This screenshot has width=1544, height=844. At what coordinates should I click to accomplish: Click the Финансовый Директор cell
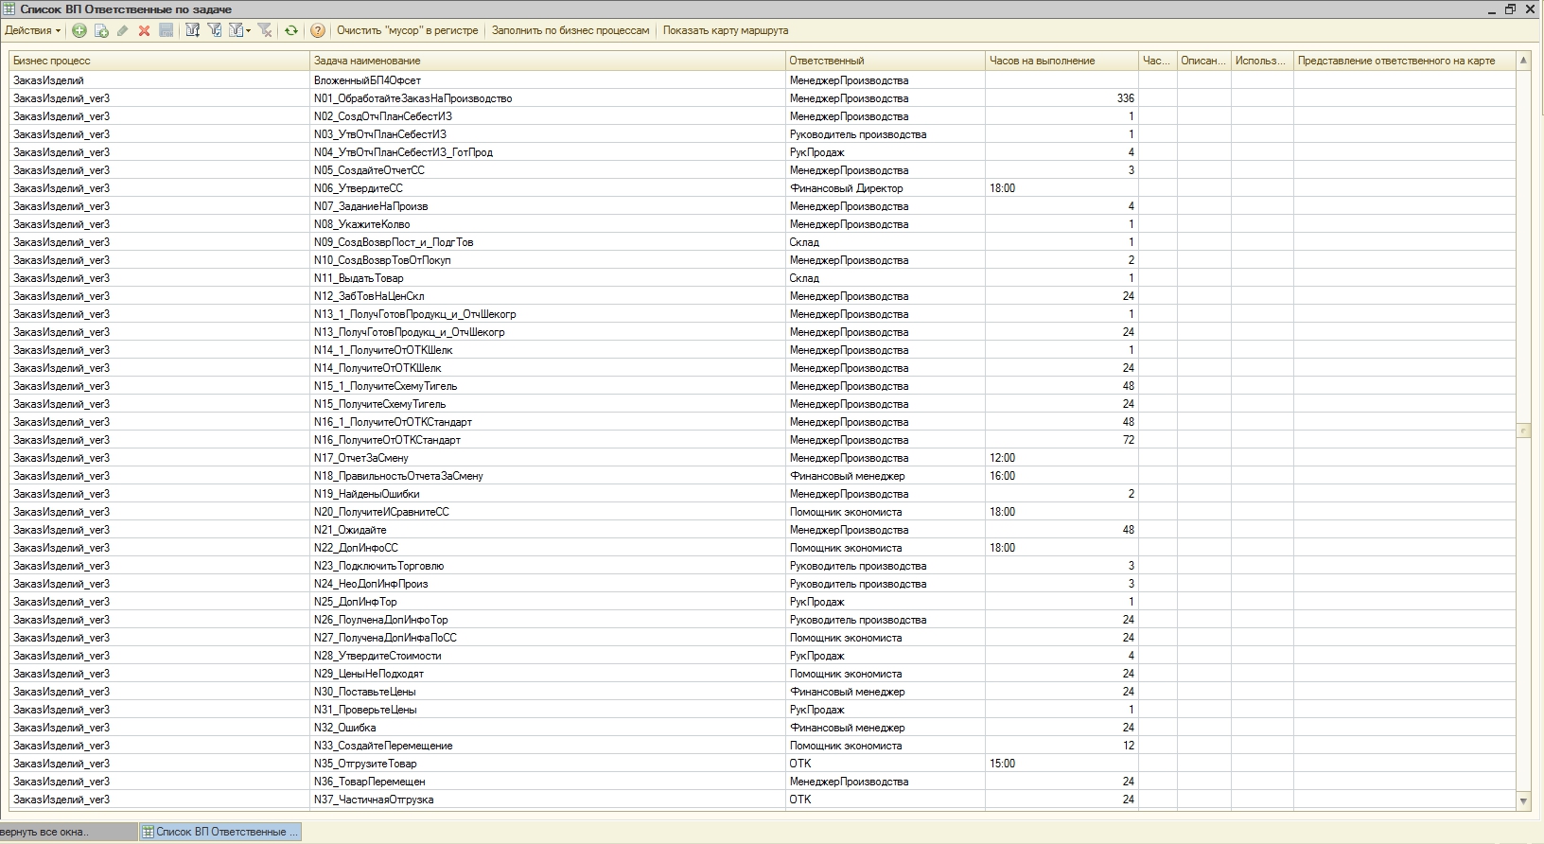886,188
